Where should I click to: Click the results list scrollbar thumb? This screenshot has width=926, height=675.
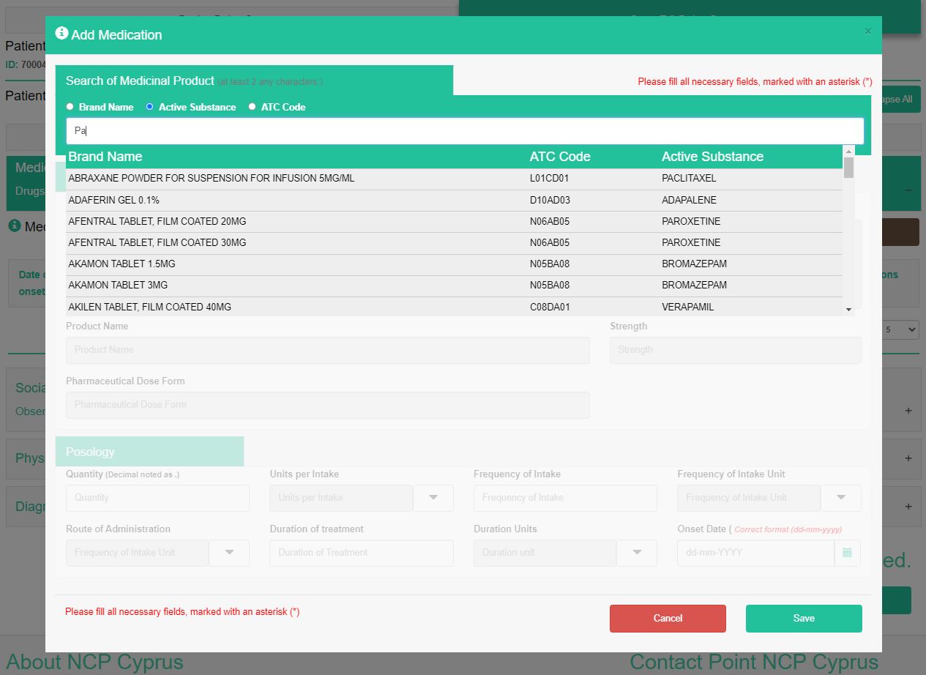click(x=848, y=168)
